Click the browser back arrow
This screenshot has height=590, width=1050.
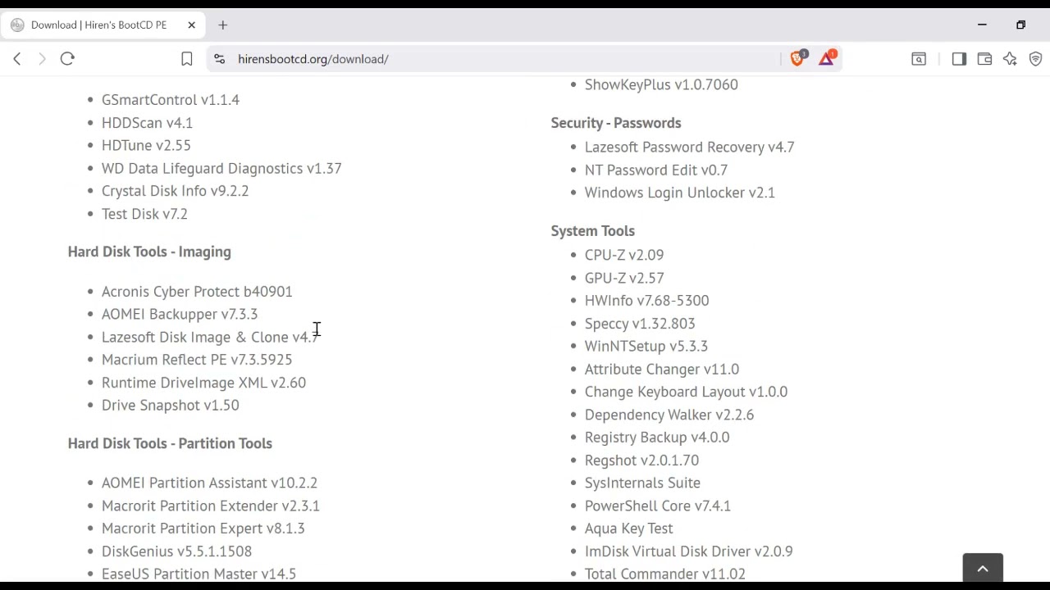pos(17,59)
